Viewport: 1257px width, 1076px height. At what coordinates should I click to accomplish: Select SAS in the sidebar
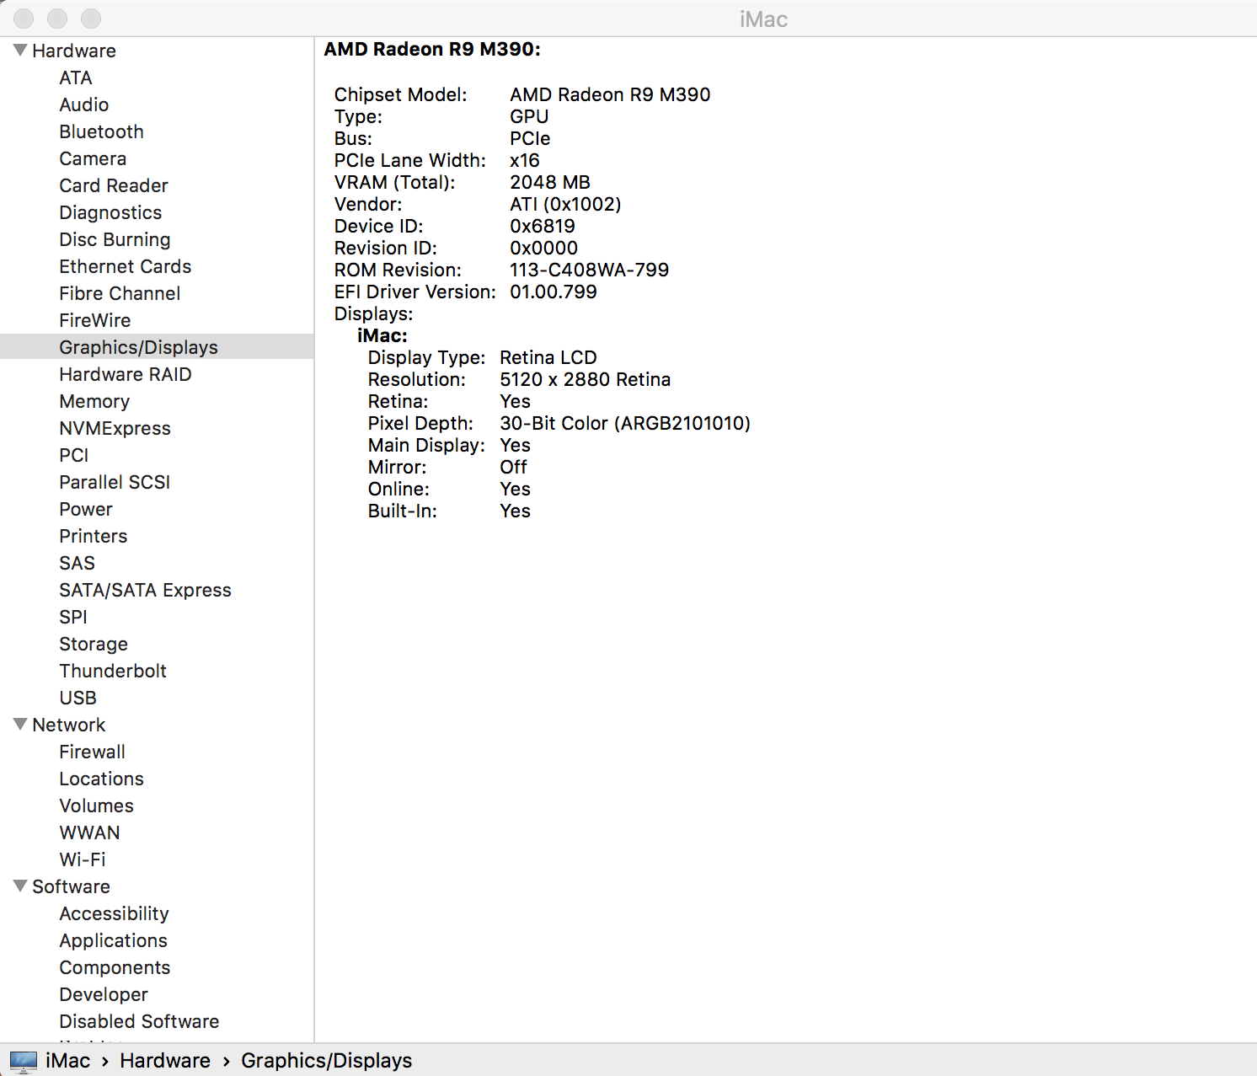click(78, 563)
